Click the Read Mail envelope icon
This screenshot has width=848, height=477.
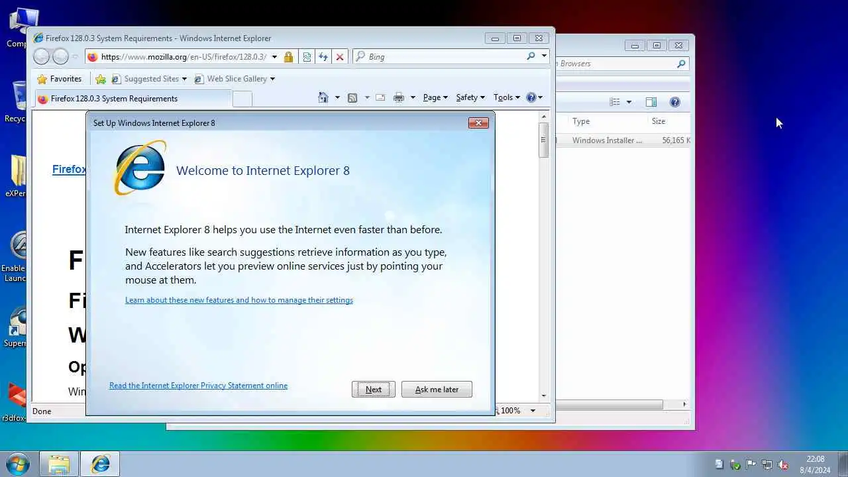[x=380, y=97]
